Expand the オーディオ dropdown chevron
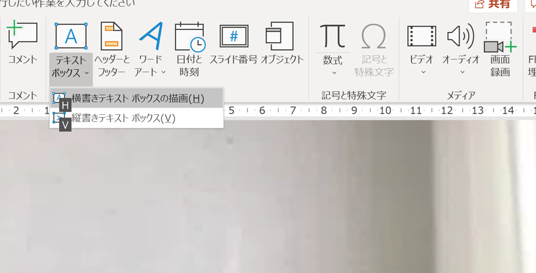The height and width of the screenshot is (273, 536). coord(461,73)
